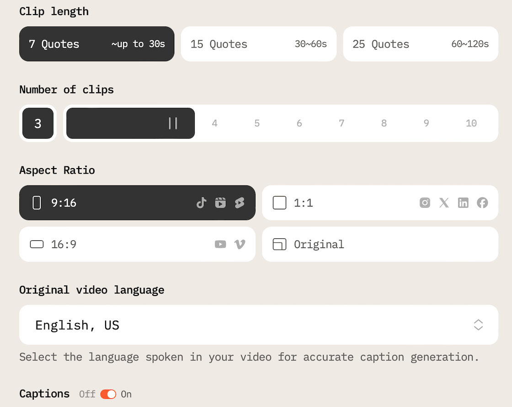The width and height of the screenshot is (512, 407).
Task: Click the YouTube Shorts icon in 9:16
Action: point(240,203)
